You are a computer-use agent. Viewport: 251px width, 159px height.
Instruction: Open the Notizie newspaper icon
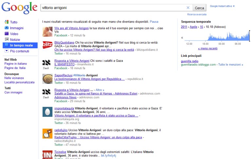click(7, 39)
